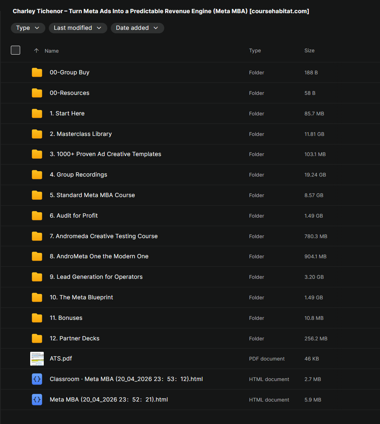Click the 12. Partner Decks folder icon
The height and width of the screenshot is (424, 380).
pyautogui.click(x=37, y=338)
